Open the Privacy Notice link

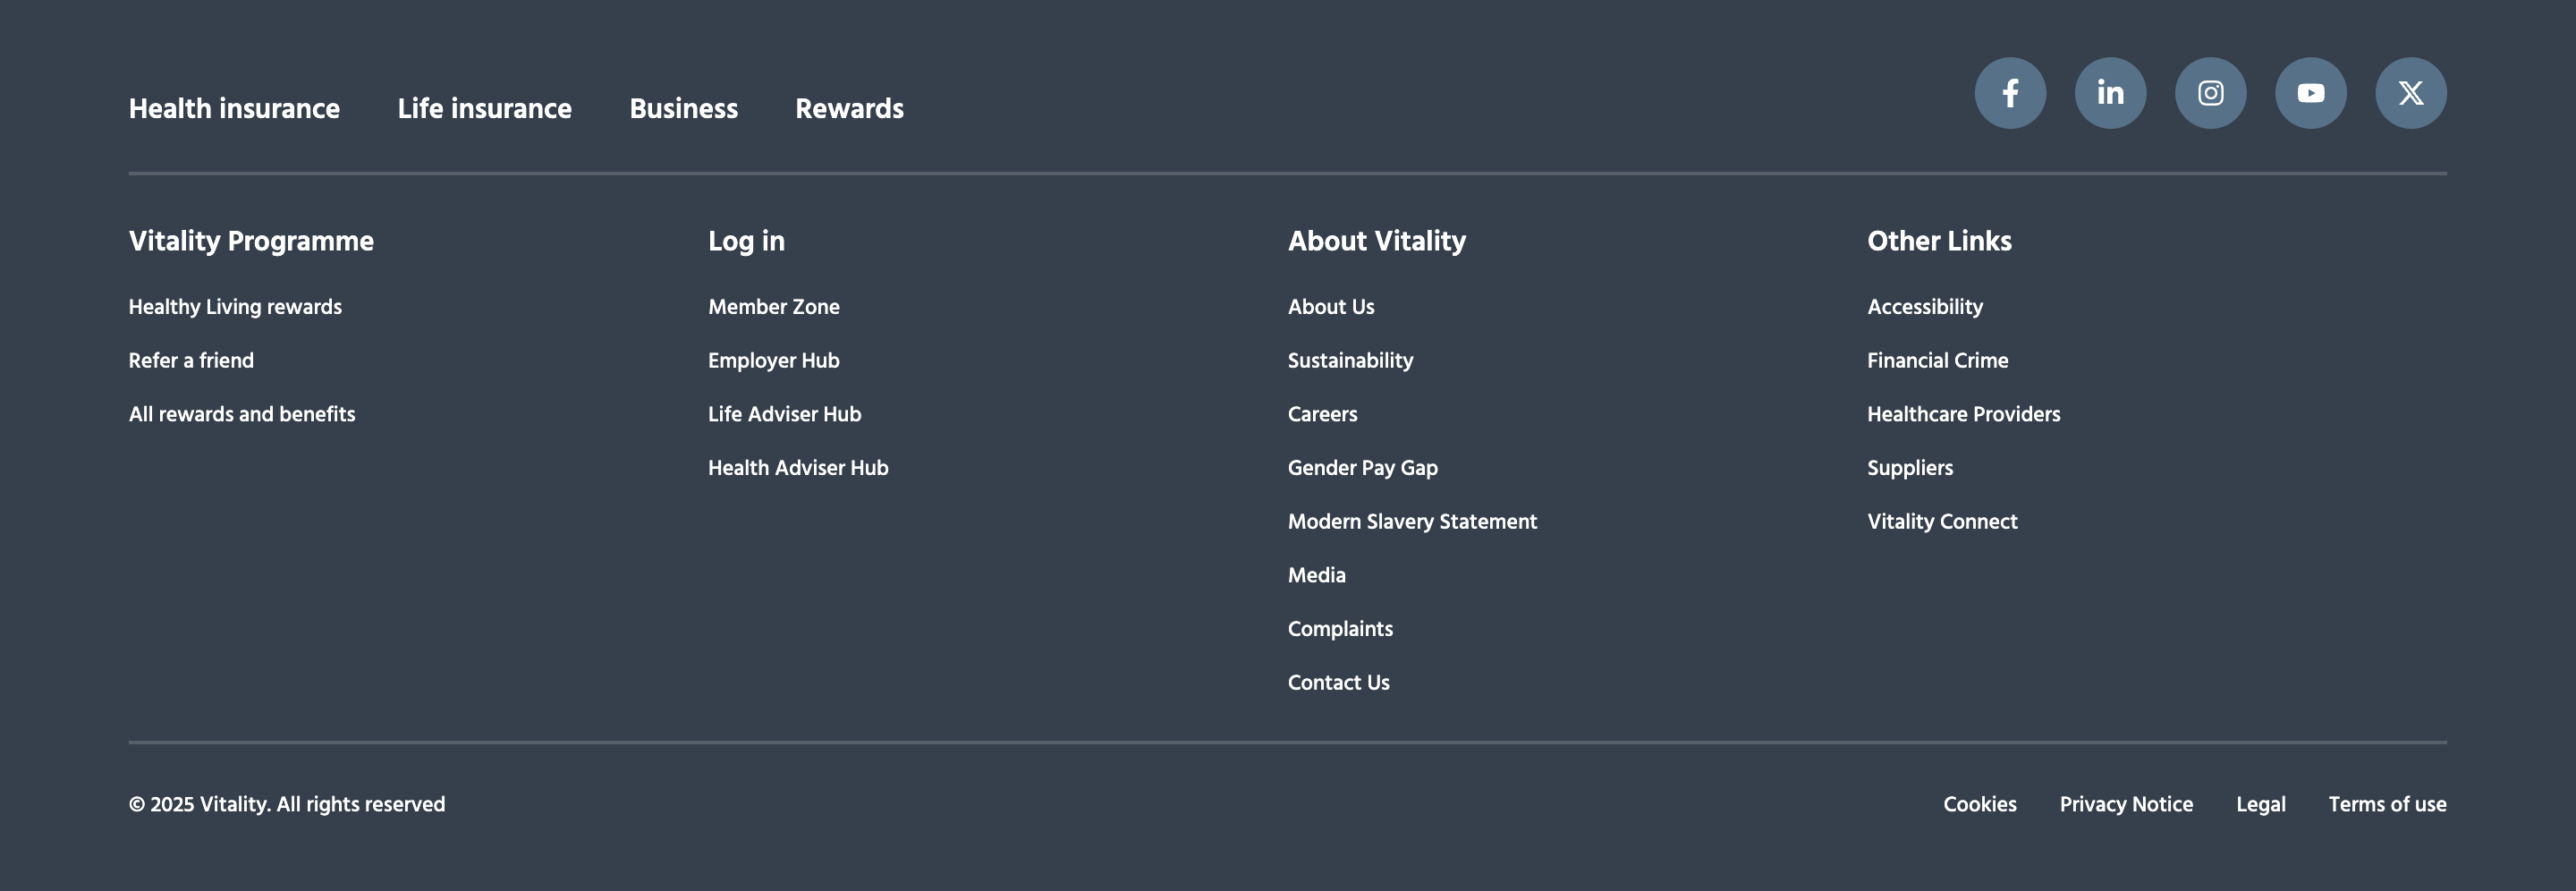click(x=2126, y=804)
